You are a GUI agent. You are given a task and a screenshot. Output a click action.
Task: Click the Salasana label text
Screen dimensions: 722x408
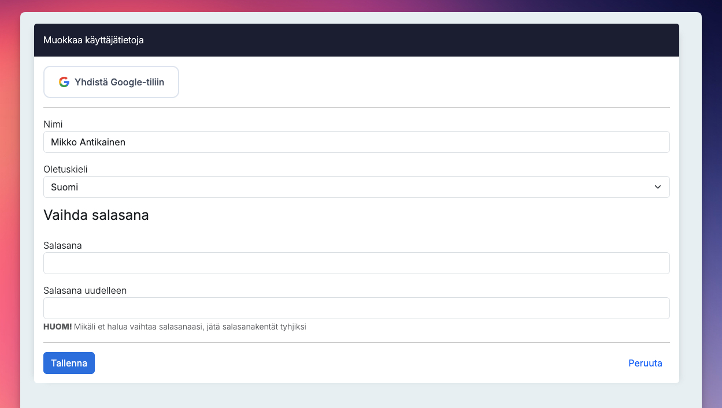(62, 245)
